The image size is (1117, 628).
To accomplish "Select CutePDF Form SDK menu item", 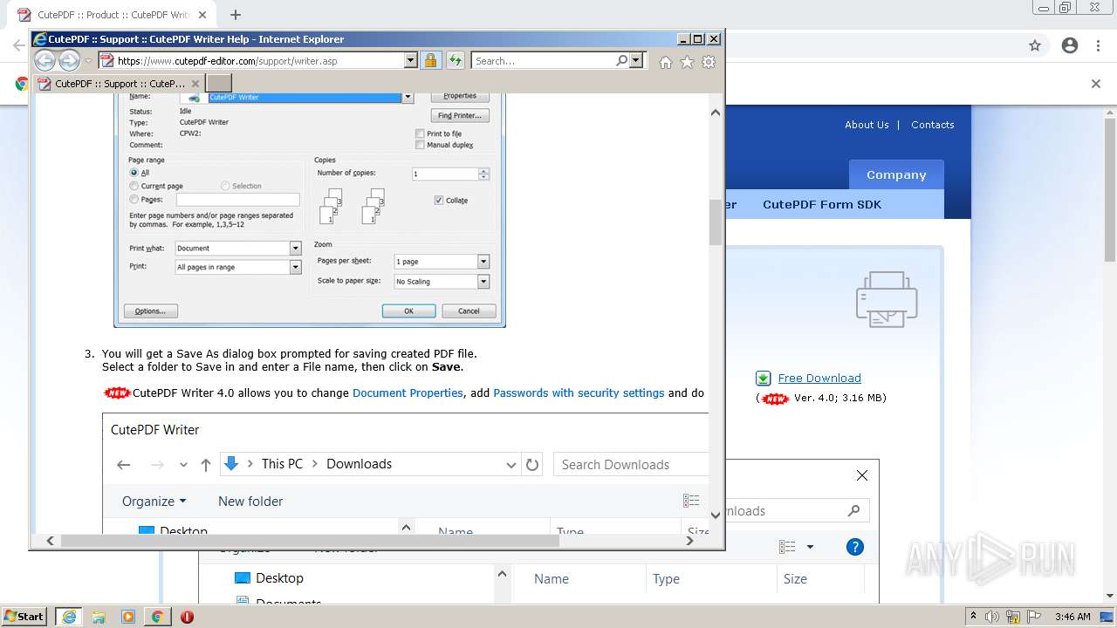I will click(x=822, y=204).
